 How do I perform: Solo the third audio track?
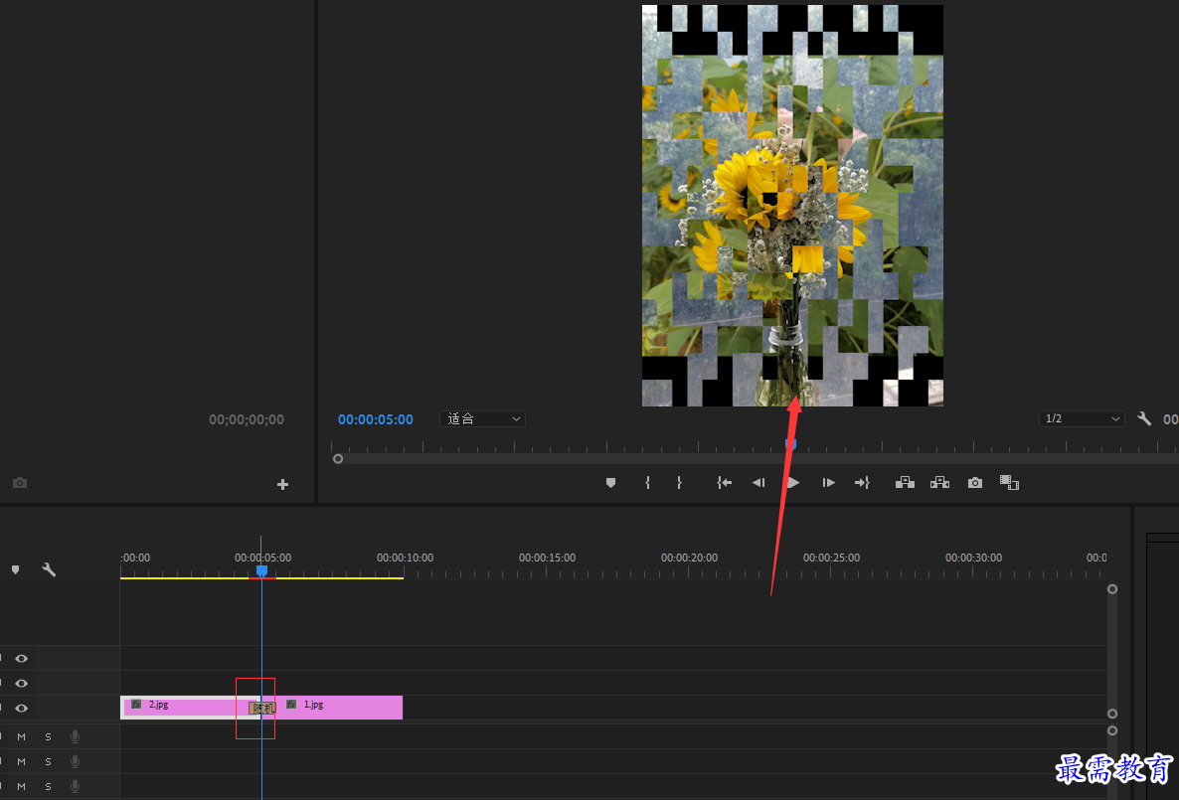coord(48,786)
